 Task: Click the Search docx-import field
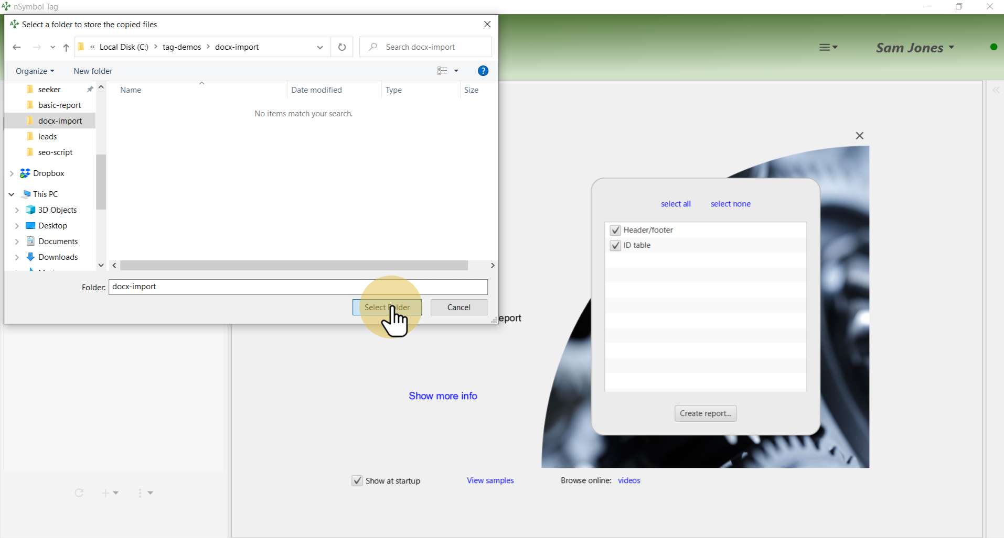pos(426,47)
